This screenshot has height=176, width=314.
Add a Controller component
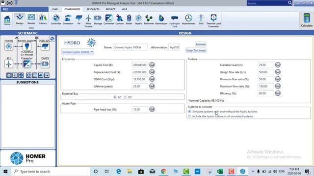pos(56,20)
